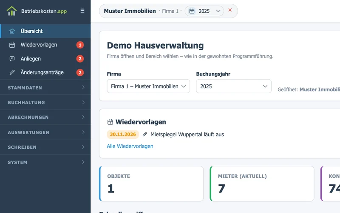Click the Demo Hausverwaltung heading
Viewport: 340px width, 213px height.
pos(155,46)
